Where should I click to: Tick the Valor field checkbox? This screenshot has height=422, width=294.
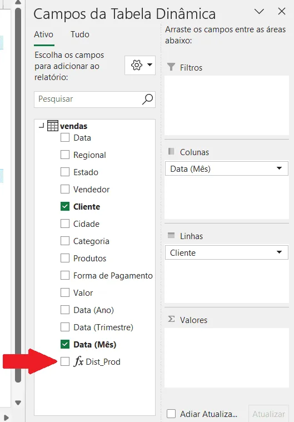click(x=65, y=292)
